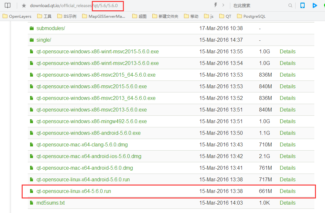Screen dimensions: 325x213
Task: Open the js bookmark folder
Action: point(209,16)
